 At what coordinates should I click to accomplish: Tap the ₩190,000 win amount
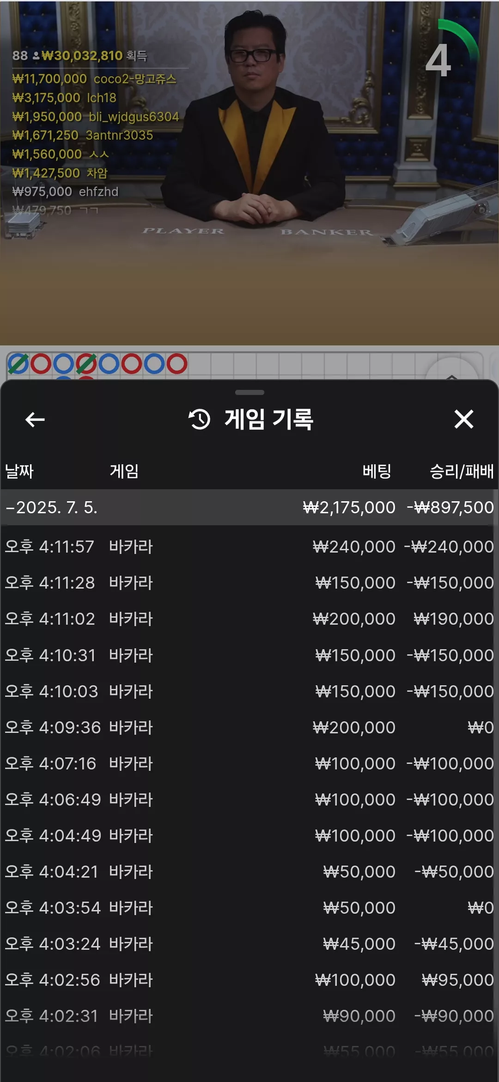(454, 619)
